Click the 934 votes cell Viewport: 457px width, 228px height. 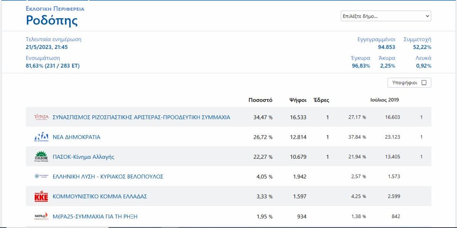(x=302, y=216)
